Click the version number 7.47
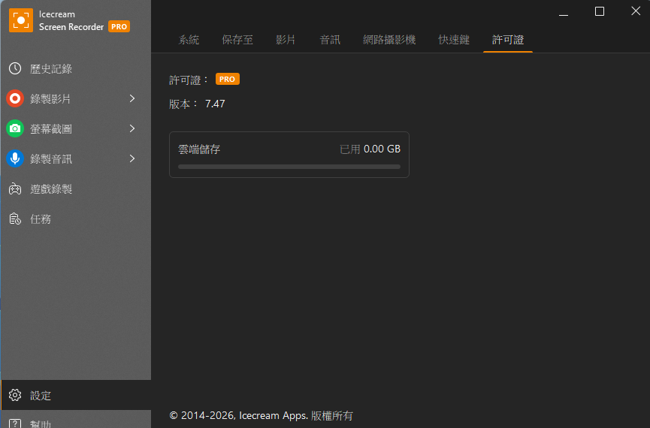Image resolution: width=650 pixels, height=428 pixels. 215,104
